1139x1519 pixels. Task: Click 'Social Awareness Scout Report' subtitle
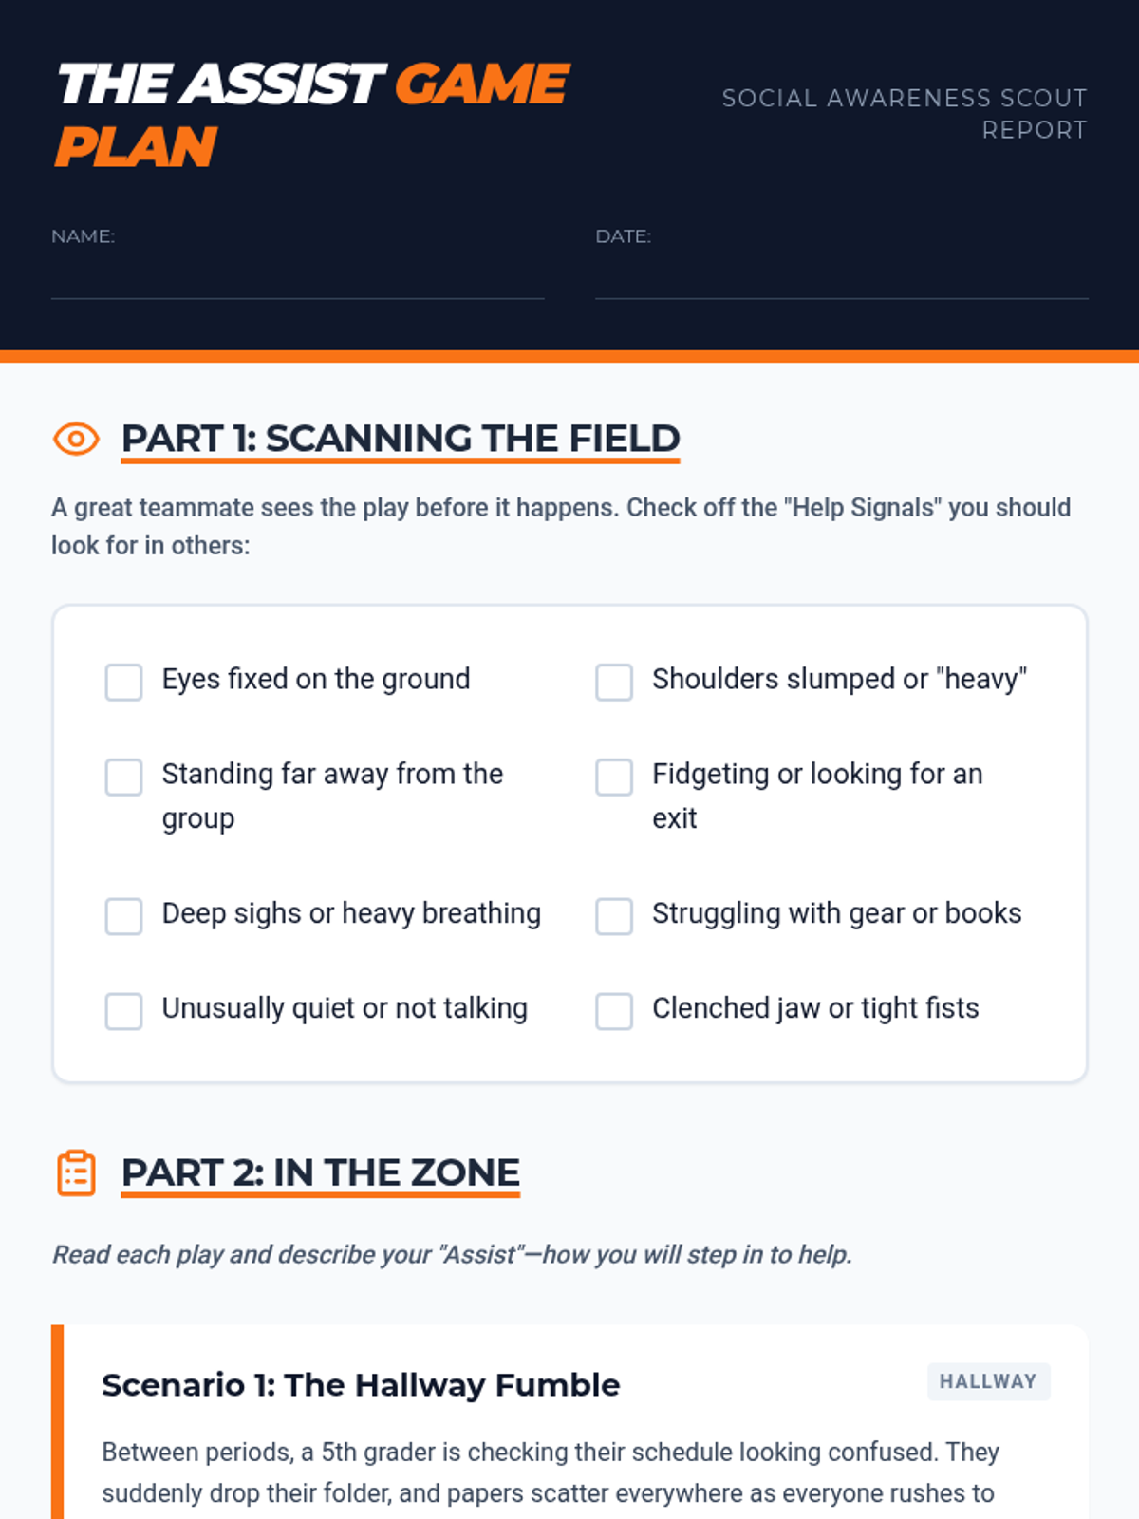(905, 114)
